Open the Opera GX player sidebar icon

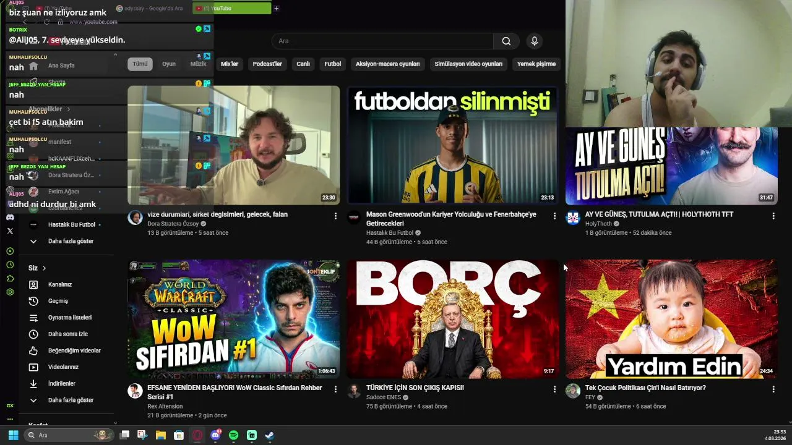[10, 251]
